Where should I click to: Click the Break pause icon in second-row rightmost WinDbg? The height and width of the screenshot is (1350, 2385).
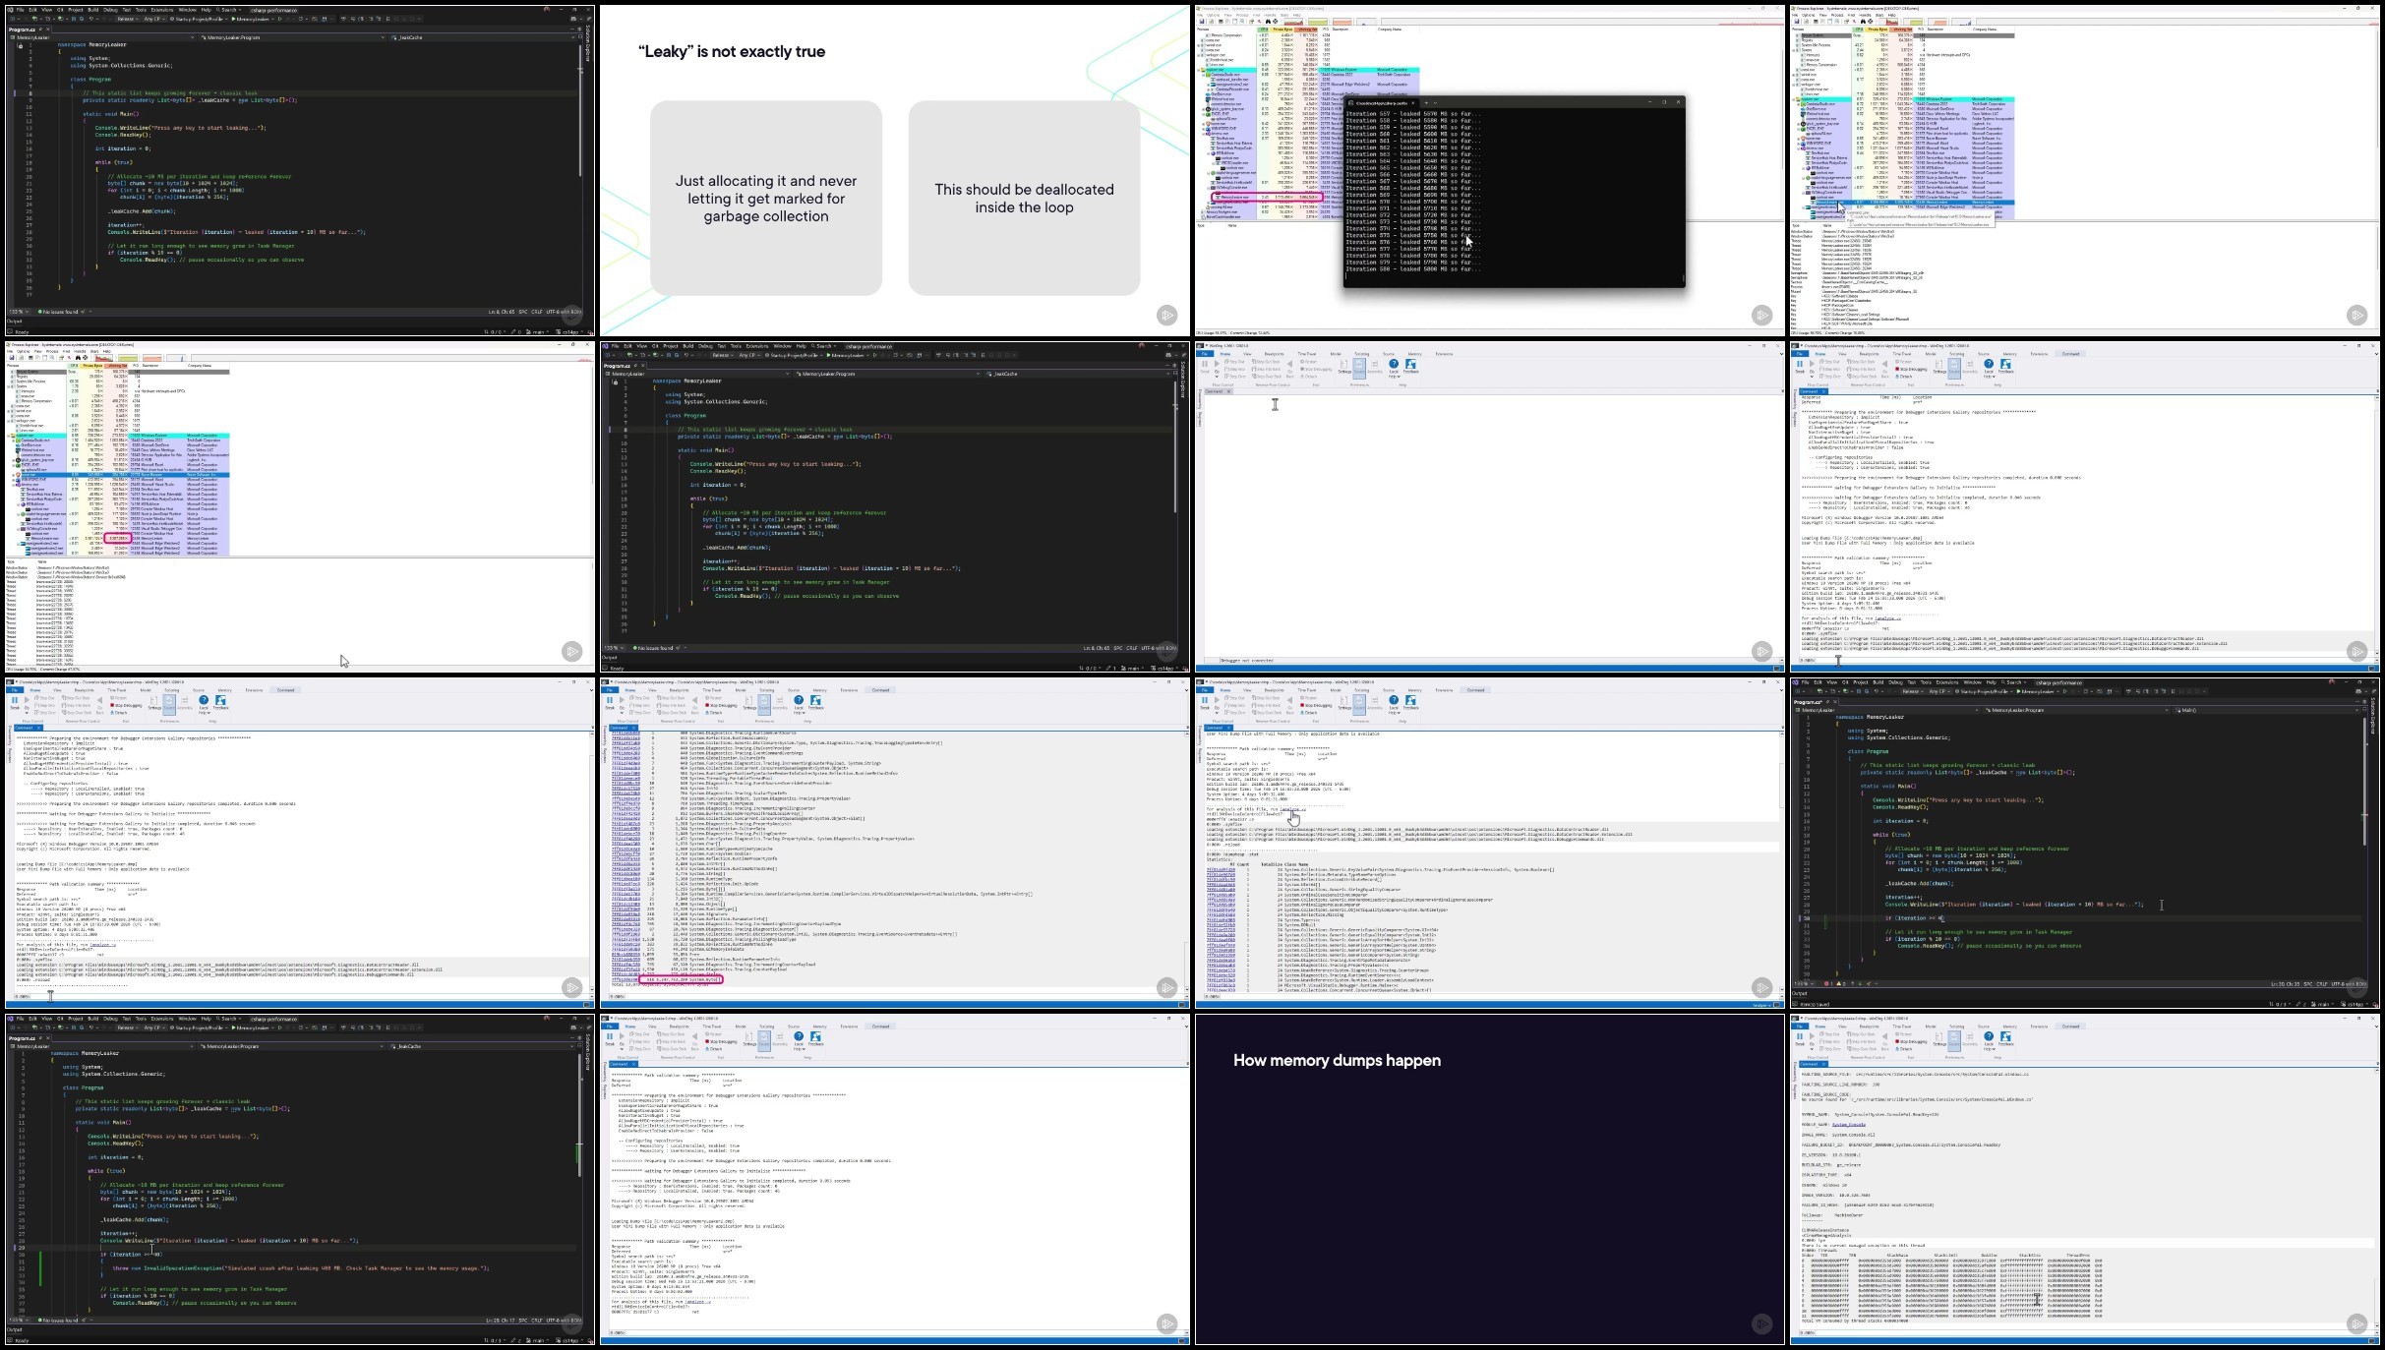pos(1800,364)
